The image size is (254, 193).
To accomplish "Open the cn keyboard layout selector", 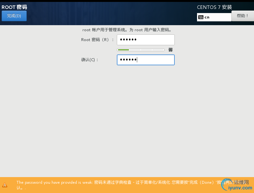I will (214, 17).
